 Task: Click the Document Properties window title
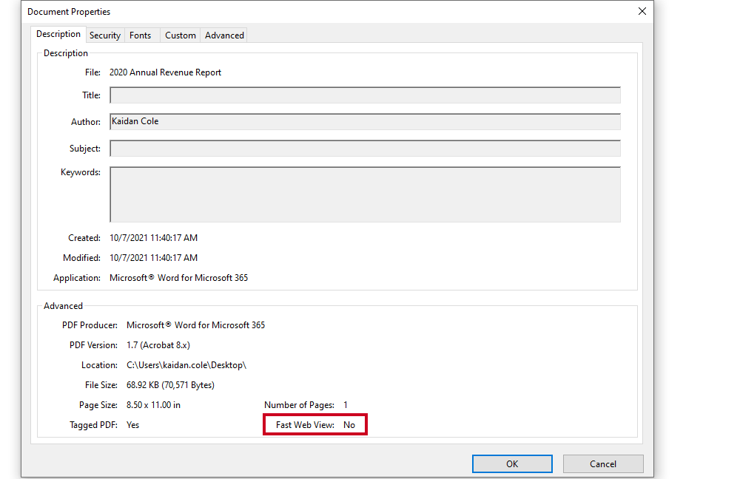pos(69,12)
